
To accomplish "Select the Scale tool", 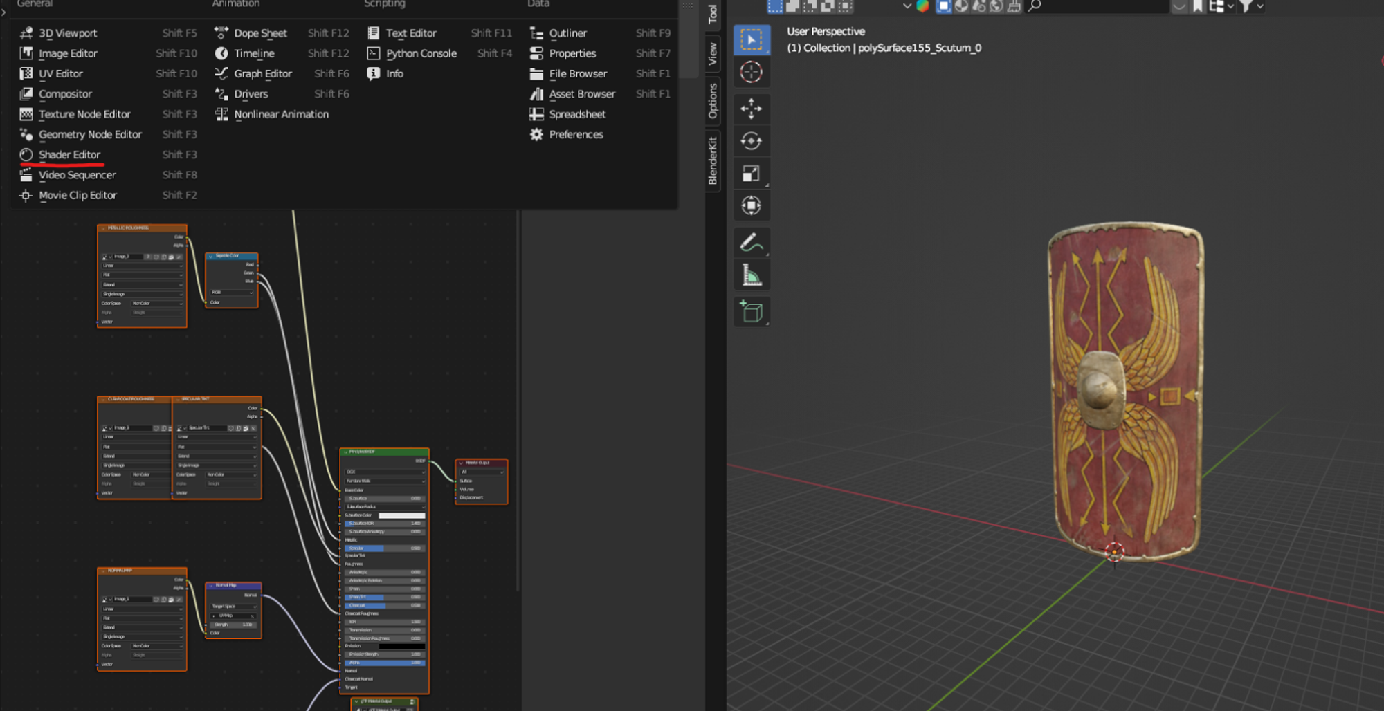I will click(x=752, y=173).
